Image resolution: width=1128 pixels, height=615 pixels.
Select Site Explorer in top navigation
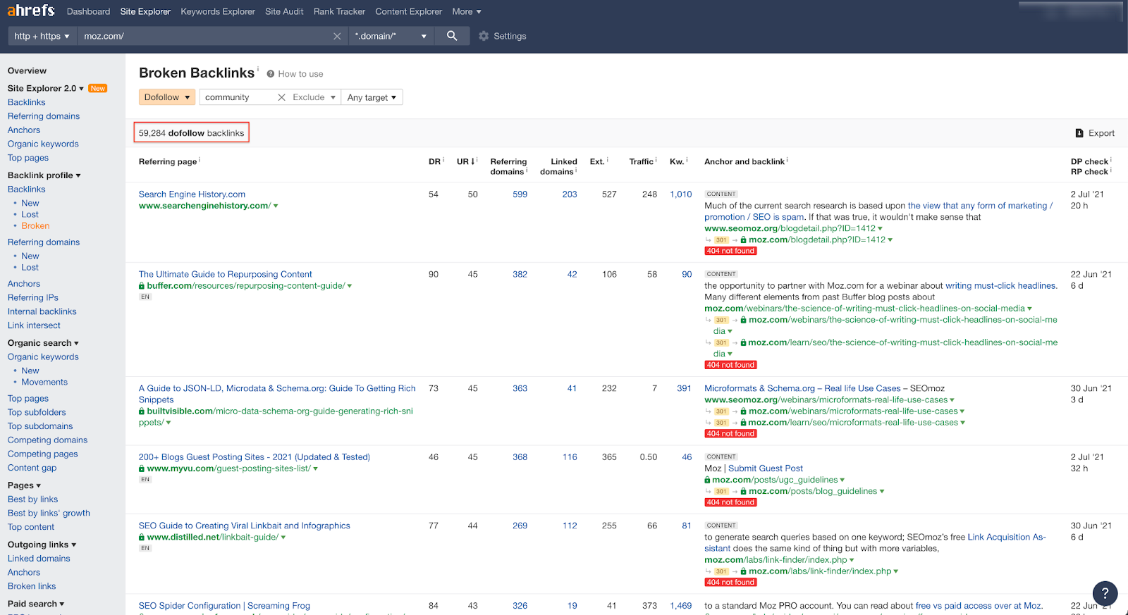(145, 11)
